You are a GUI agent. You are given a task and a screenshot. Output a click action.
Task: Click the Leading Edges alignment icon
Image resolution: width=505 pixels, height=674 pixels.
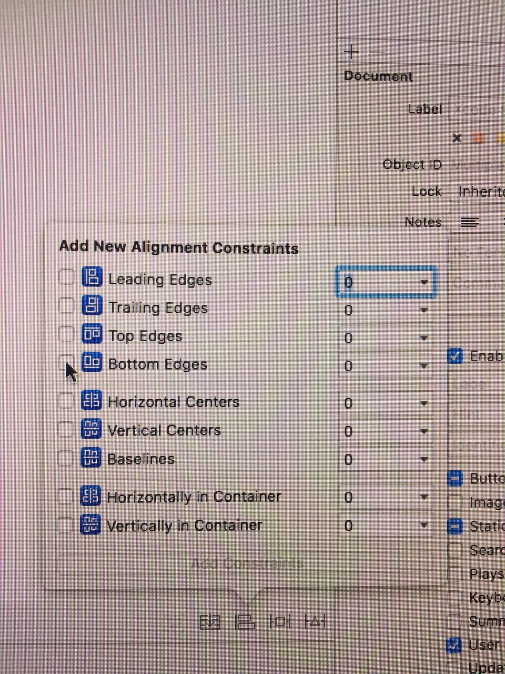pos(92,277)
